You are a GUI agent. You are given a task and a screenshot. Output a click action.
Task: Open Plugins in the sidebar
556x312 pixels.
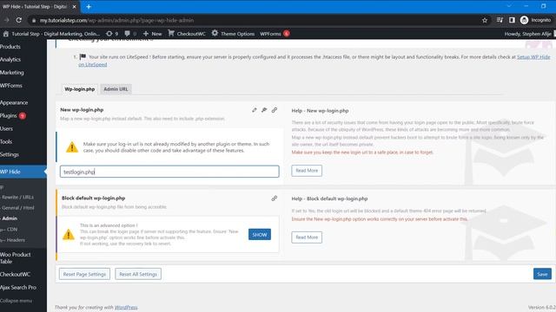(x=9, y=115)
